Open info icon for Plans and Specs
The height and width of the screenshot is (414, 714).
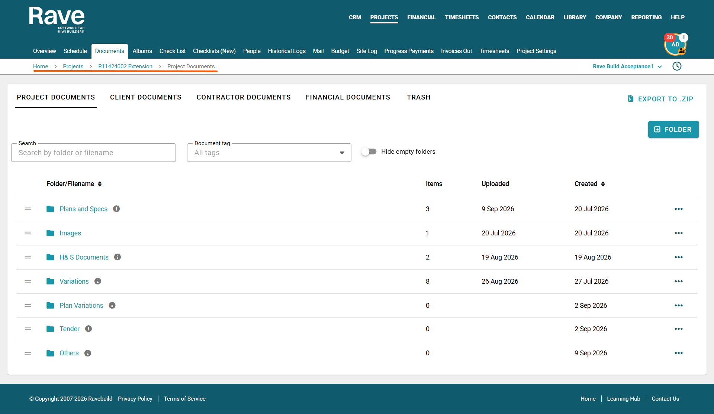(x=116, y=209)
